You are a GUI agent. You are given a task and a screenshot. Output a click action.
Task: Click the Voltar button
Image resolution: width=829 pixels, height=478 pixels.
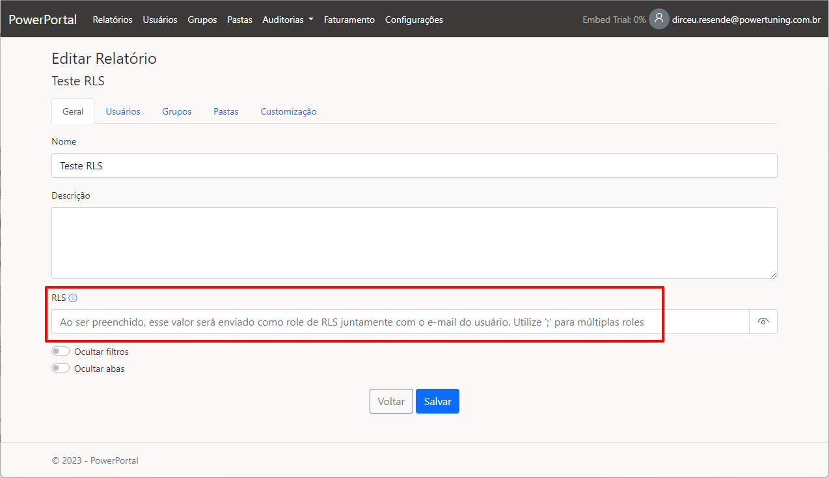pos(391,402)
